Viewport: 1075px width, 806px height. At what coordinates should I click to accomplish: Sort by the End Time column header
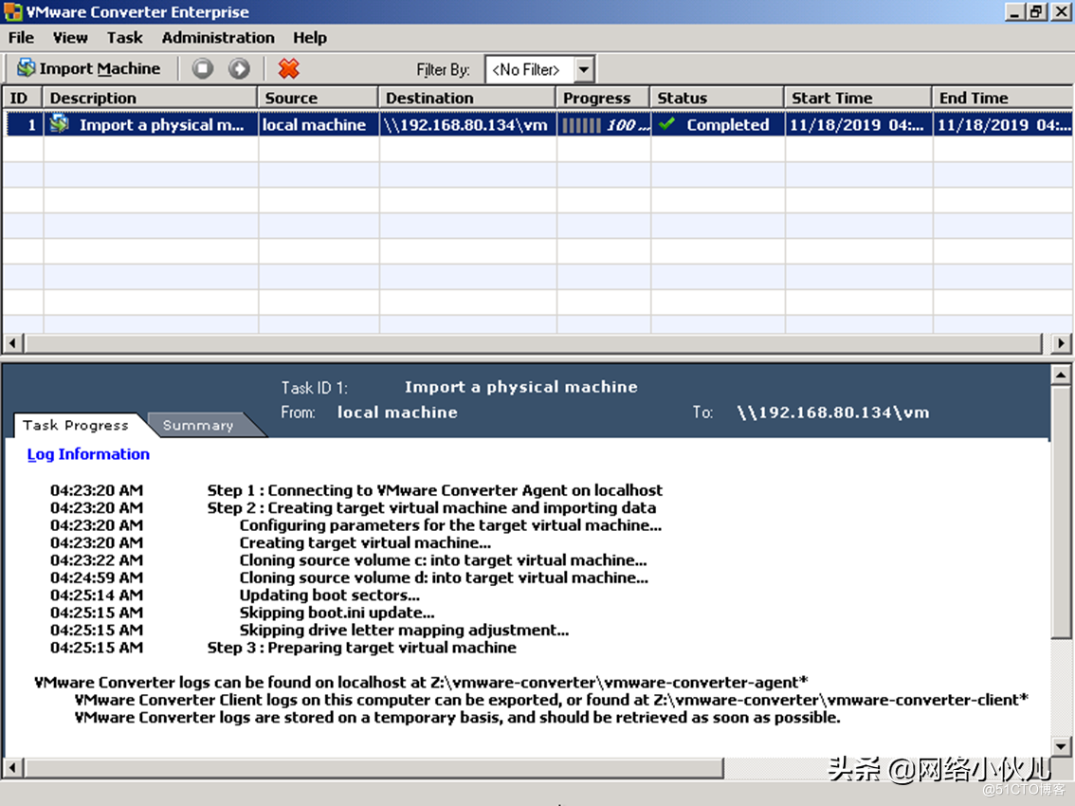tap(1003, 98)
